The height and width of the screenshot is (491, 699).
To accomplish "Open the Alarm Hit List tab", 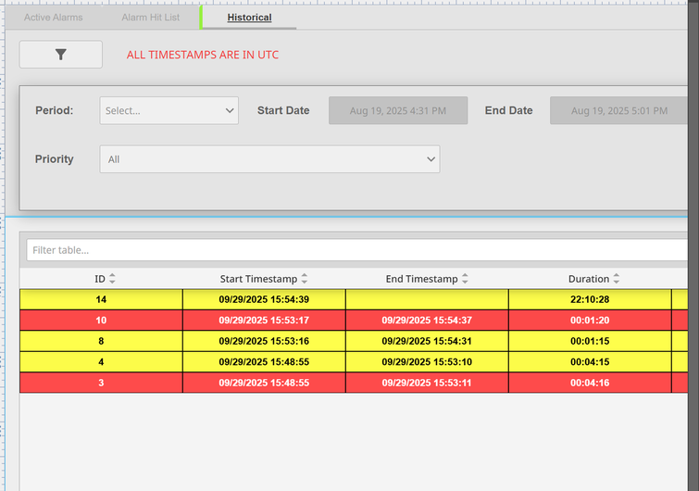I will [151, 18].
